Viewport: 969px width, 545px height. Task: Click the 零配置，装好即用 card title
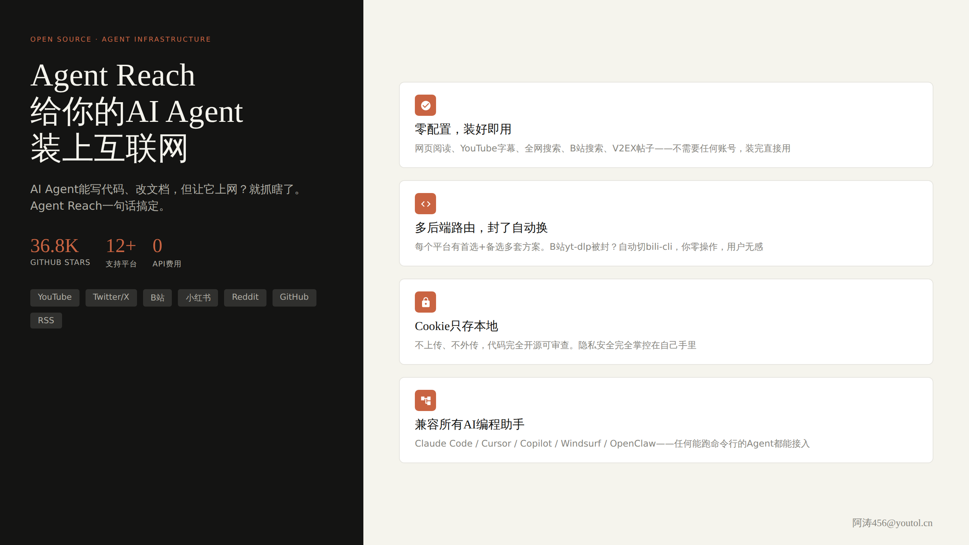(x=463, y=129)
